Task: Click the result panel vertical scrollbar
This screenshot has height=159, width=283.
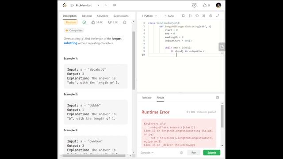Action: [222, 116]
